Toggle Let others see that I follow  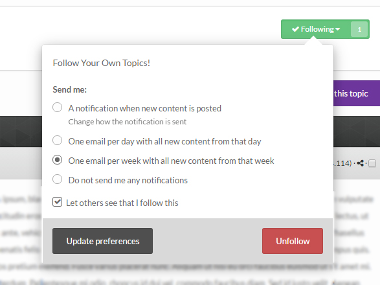57,202
